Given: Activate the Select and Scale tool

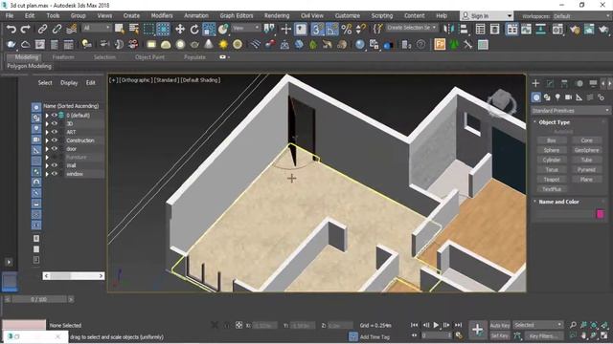Looking at the screenshot, I should coord(209,29).
